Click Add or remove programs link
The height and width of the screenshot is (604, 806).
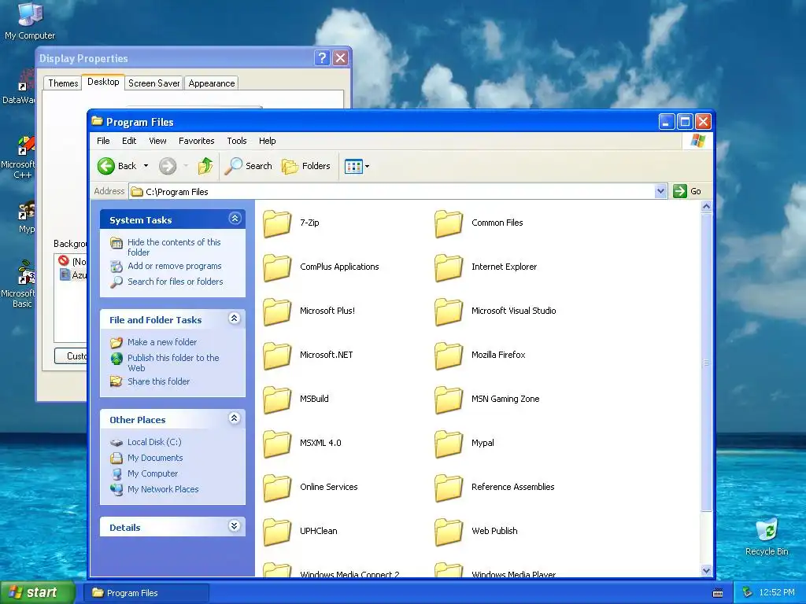pyautogui.click(x=174, y=266)
